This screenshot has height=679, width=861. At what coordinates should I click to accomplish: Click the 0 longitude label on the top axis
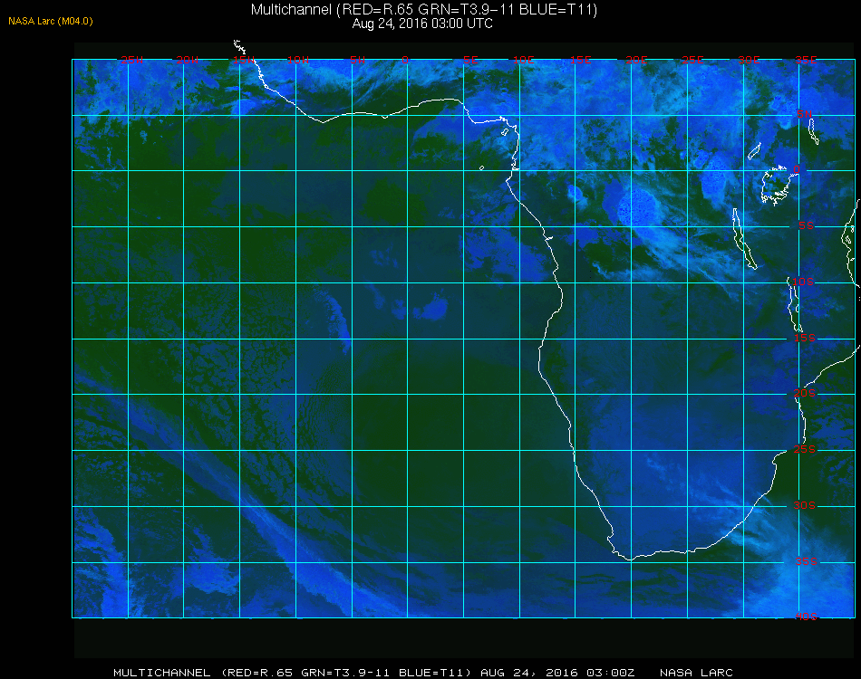tap(405, 60)
